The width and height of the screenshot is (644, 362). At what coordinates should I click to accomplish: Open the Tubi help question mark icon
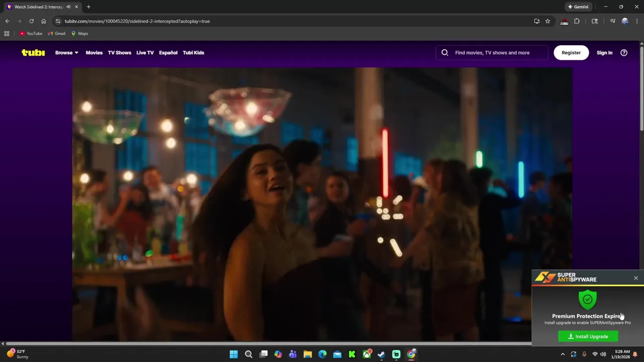point(624,52)
